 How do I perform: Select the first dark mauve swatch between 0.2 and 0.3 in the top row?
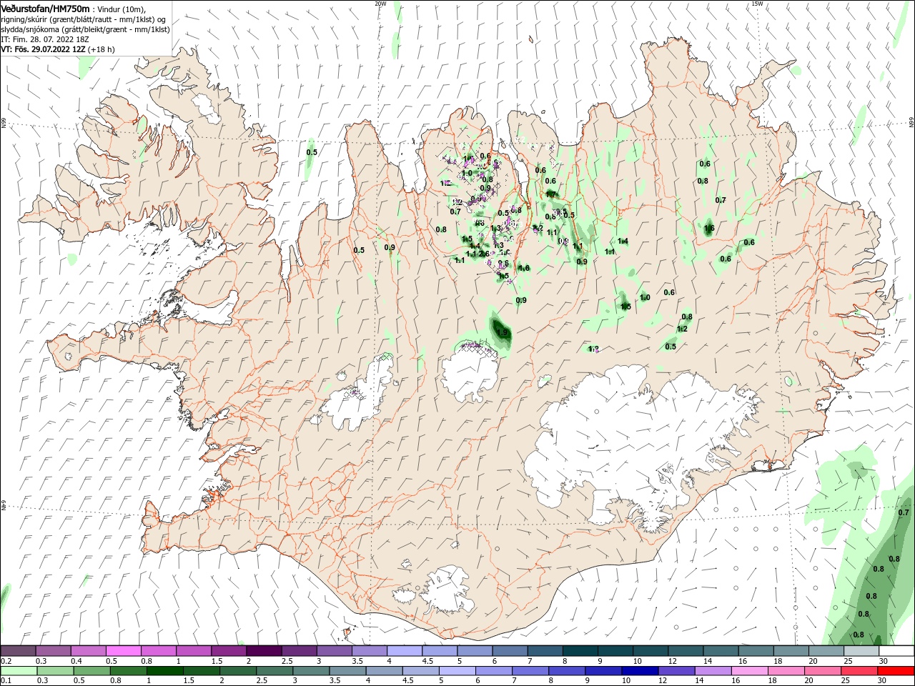[18, 651]
